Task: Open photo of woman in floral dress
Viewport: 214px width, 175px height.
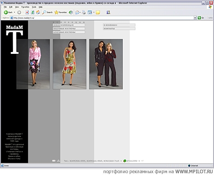Action: (70, 64)
